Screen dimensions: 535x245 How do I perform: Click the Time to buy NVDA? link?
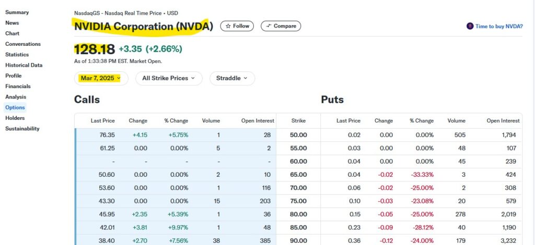pos(498,26)
